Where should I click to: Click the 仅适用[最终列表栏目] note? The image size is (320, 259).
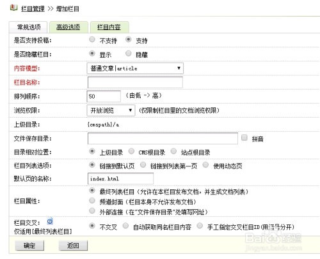[x=43, y=232]
